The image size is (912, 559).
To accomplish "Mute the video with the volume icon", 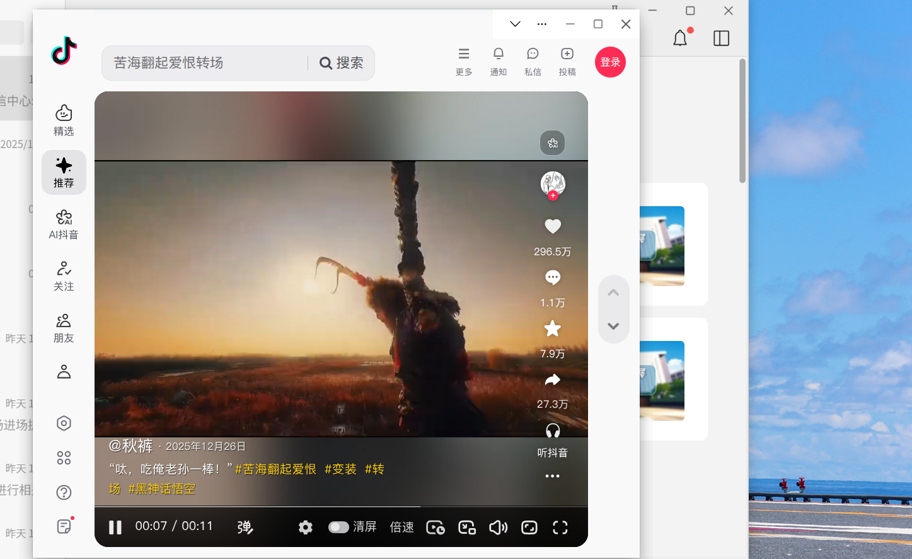I will (x=499, y=527).
